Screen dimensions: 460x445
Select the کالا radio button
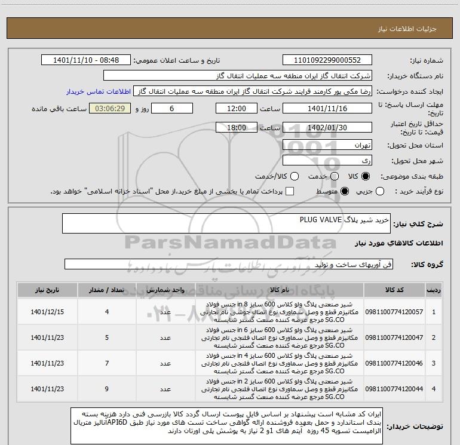366,176
